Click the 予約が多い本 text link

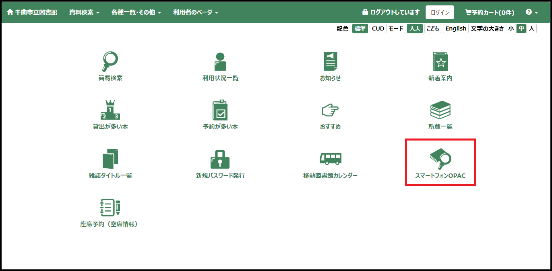(x=220, y=127)
